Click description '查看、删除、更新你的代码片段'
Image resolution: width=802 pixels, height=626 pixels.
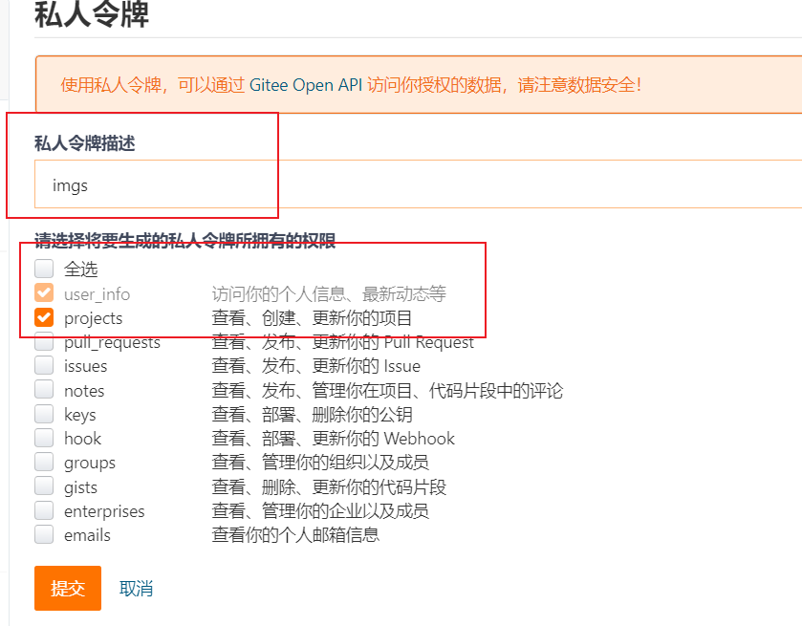pos(329,486)
